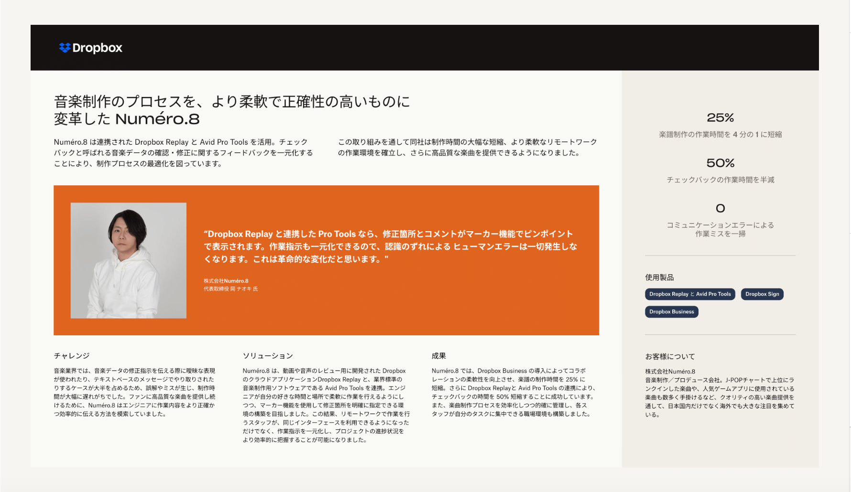Click the 25% statistic figure

[x=720, y=118]
